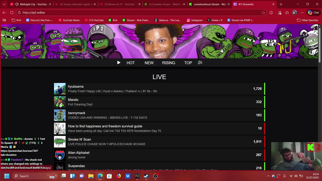The image size is (322, 181).
Task: Open Kick bookmark
Action: (x=113, y=20)
